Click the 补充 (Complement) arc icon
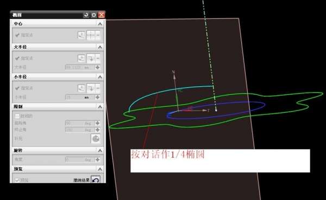 click(96, 139)
